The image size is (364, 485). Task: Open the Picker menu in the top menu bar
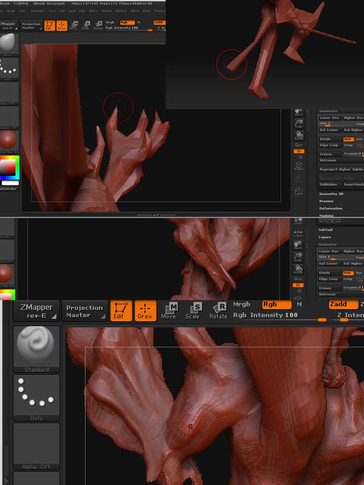point(147,11)
